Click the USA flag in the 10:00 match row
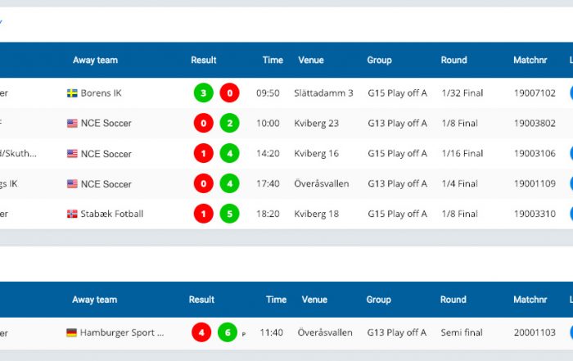This screenshot has height=361, width=573. [x=72, y=123]
